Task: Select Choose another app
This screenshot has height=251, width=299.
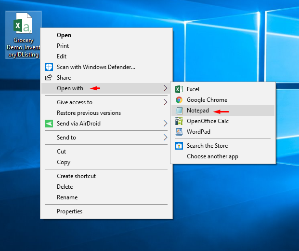Action: pos(223,156)
